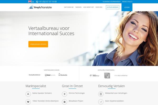The image size is (158, 105).
Task: Click the SimplyTranslate logo
Action: pyautogui.click(x=40, y=7)
